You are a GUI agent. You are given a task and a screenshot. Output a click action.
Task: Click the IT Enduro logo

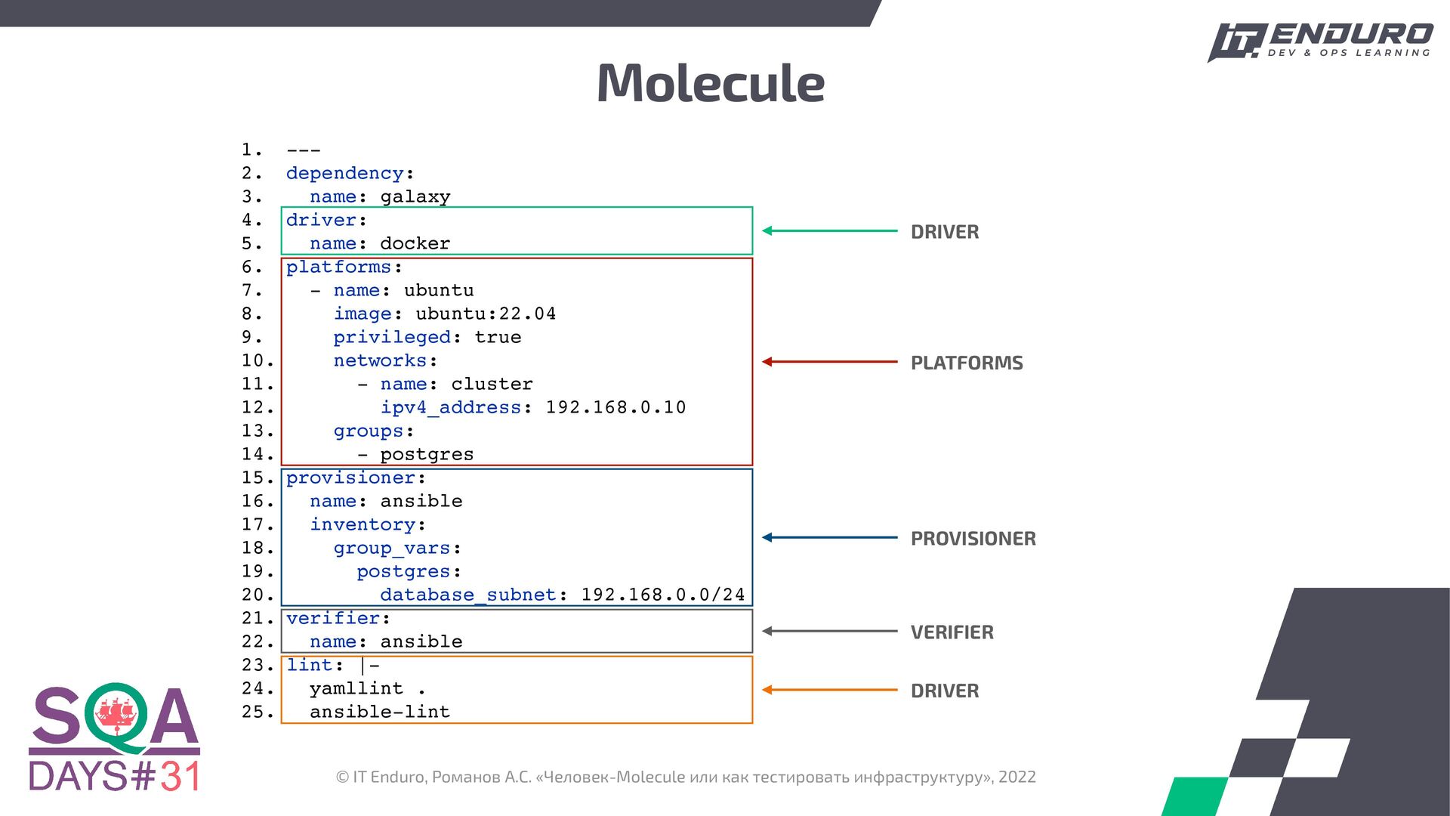click(x=1319, y=42)
